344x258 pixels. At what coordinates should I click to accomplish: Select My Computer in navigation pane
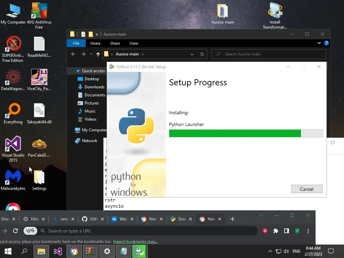tap(91, 130)
